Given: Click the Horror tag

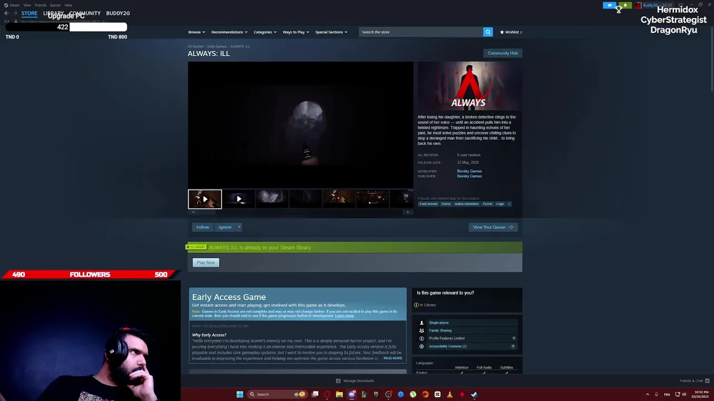Looking at the screenshot, I should 446,204.
